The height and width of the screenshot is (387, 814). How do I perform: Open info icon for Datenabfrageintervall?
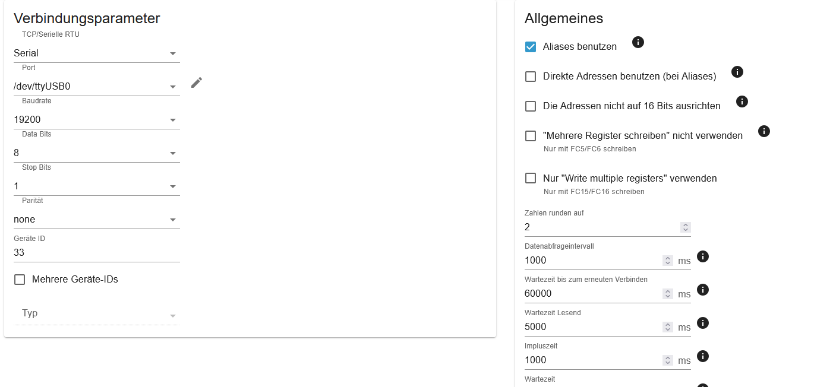[703, 256]
